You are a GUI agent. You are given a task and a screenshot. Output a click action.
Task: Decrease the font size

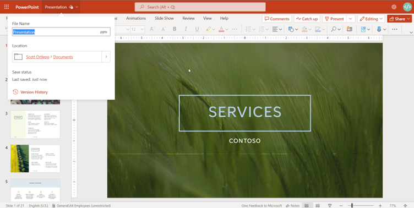(163, 29)
